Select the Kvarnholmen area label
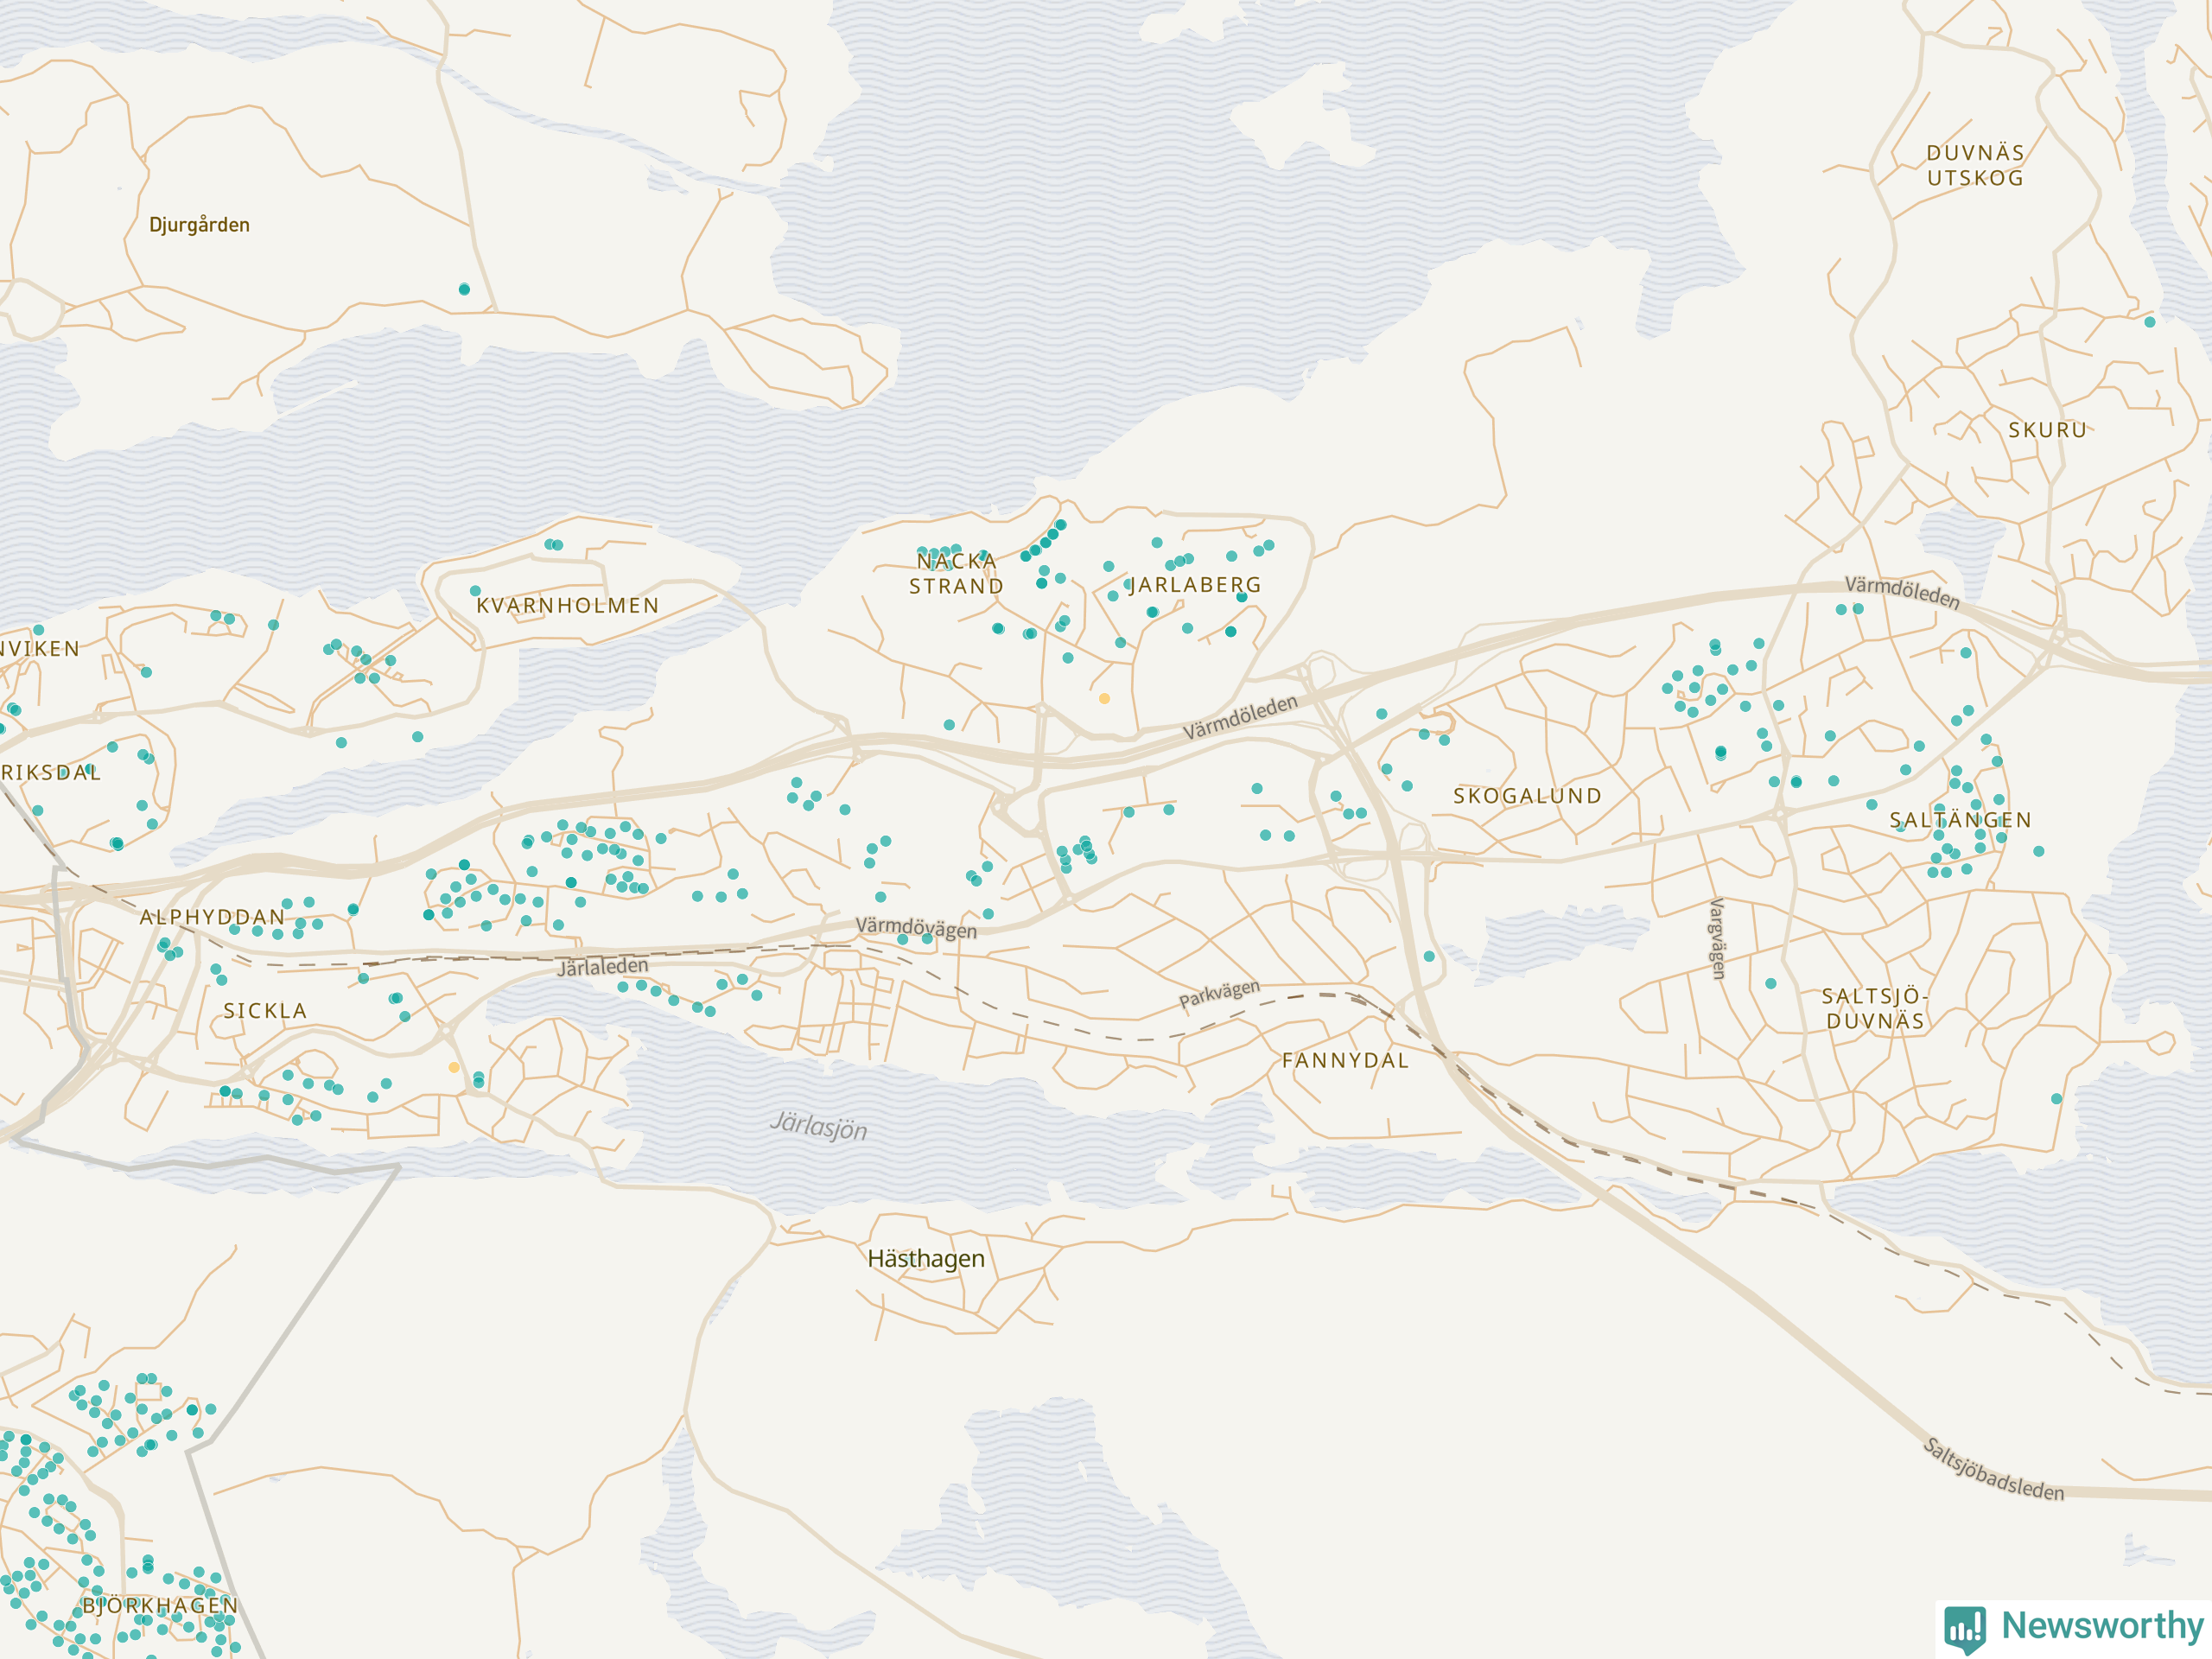The image size is (2212, 1659). [x=567, y=606]
